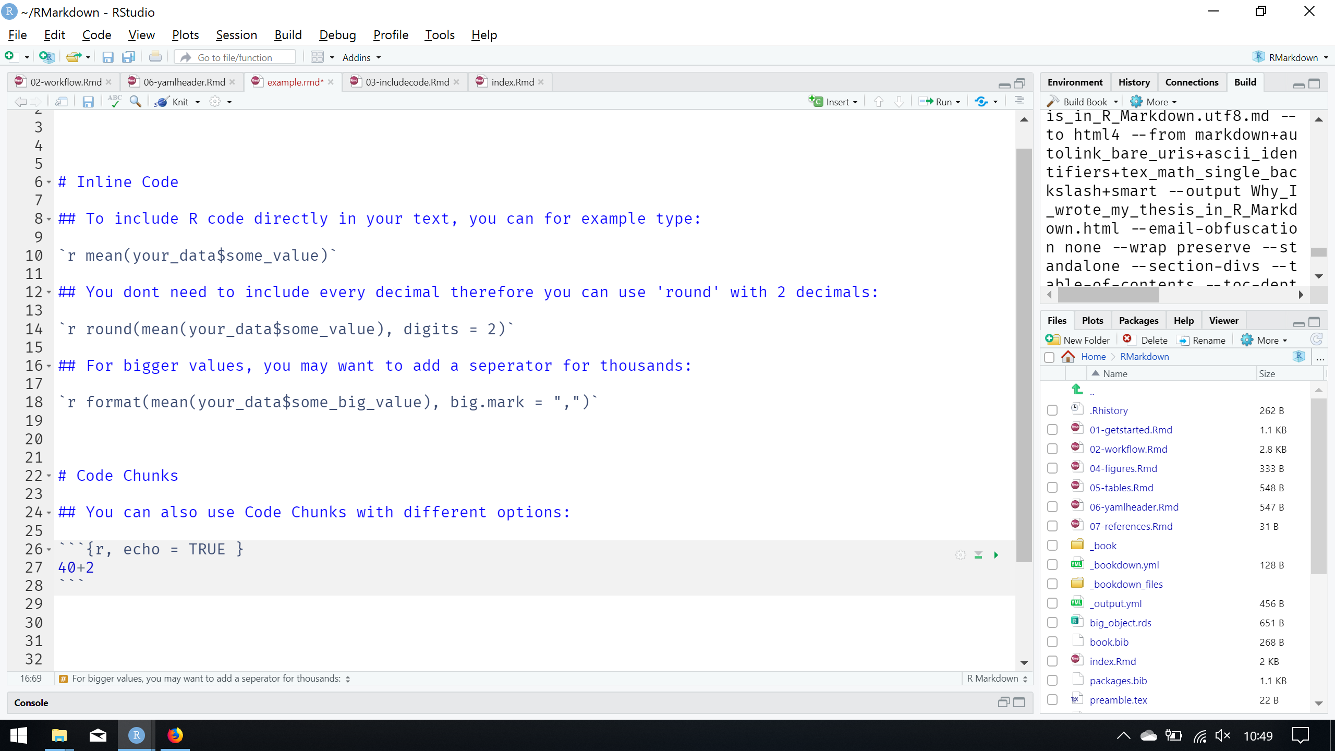Save the example.rmd file

[88, 102]
